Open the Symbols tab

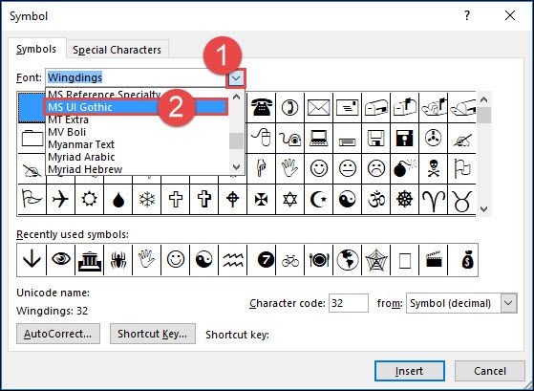36,49
